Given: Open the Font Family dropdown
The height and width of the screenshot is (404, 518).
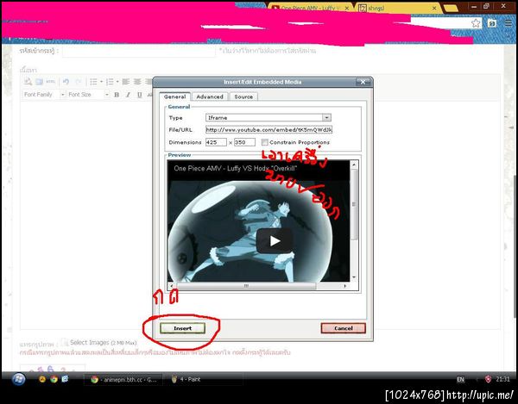Looking at the screenshot, I should point(44,95).
